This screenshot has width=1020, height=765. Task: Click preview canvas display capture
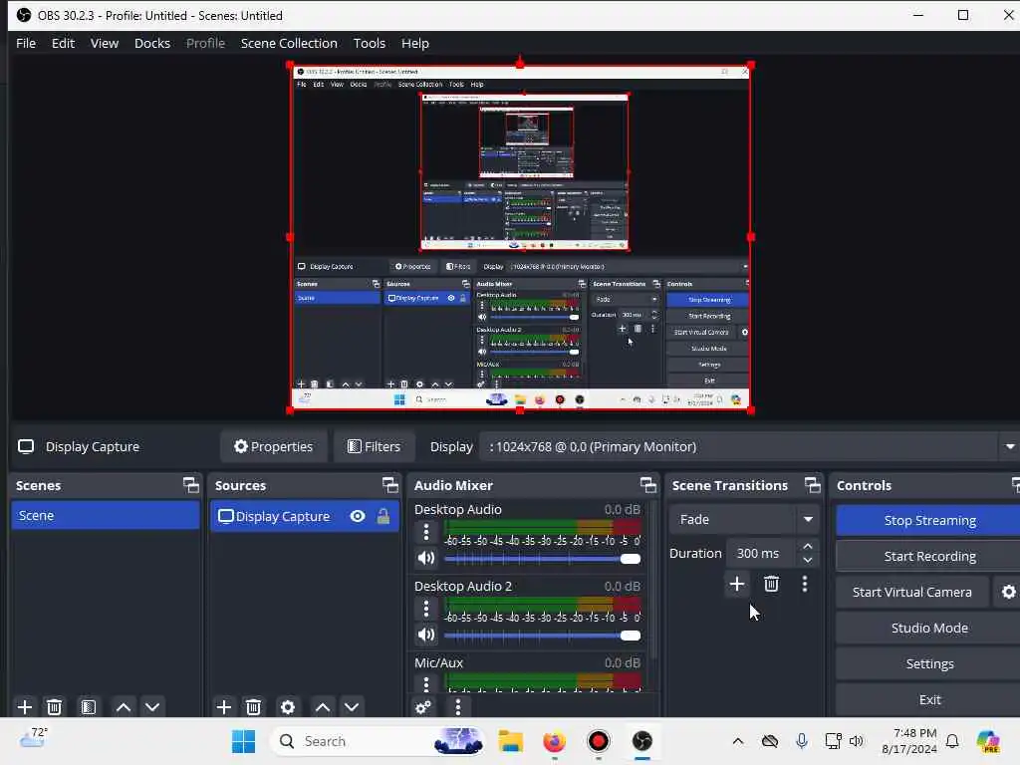(520, 237)
